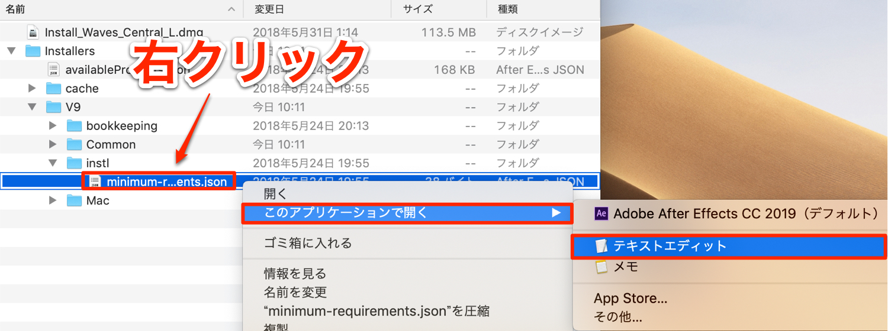888x331 pixels.
Task: Select the bookkeeping folder name
Action: pos(122,126)
